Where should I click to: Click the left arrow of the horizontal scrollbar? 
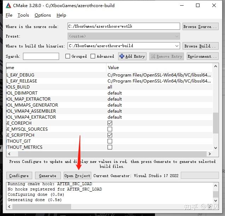pyautogui.click(x=10, y=154)
